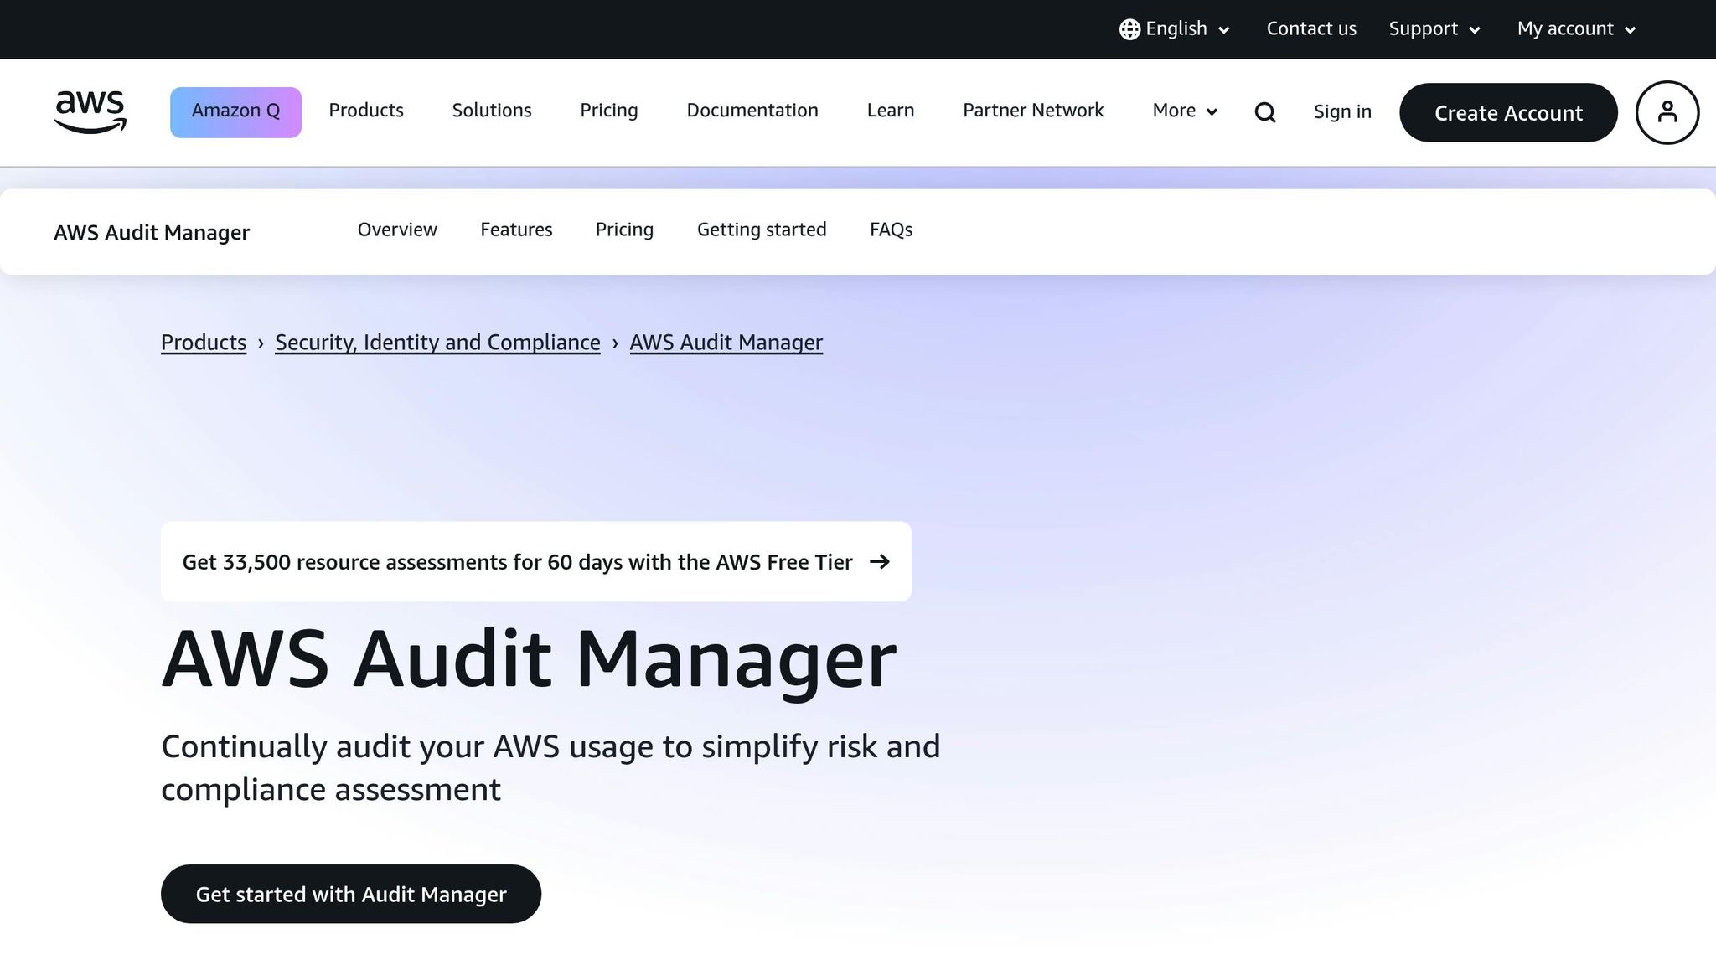Click the AWS Audit Manager main heading
Screen dimensions: 1716x965
tap(529, 660)
